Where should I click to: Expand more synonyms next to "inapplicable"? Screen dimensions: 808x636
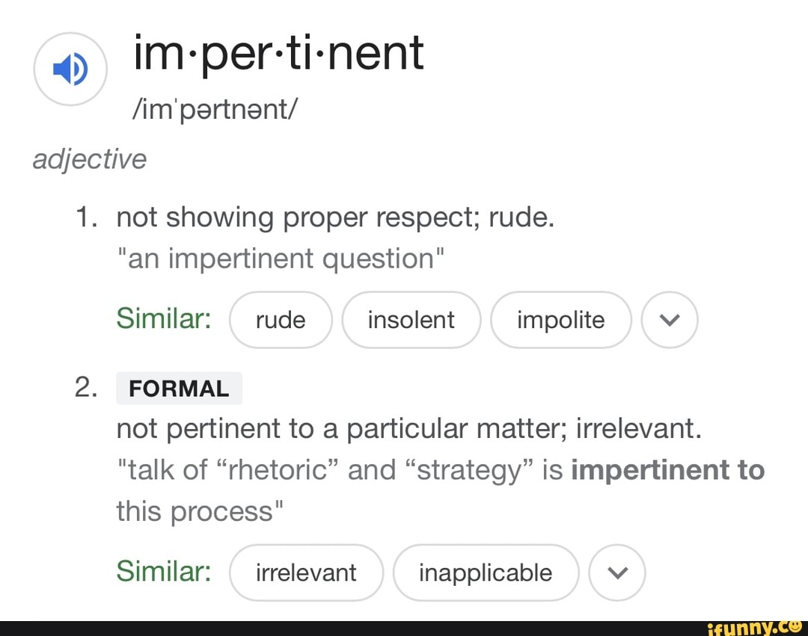pos(617,572)
